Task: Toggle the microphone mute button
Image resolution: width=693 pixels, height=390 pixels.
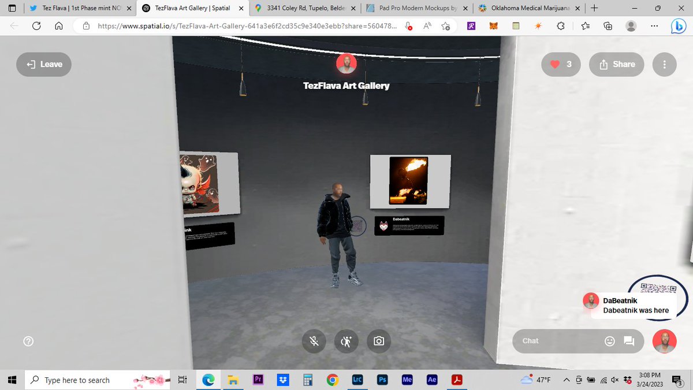Action: pos(314,341)
